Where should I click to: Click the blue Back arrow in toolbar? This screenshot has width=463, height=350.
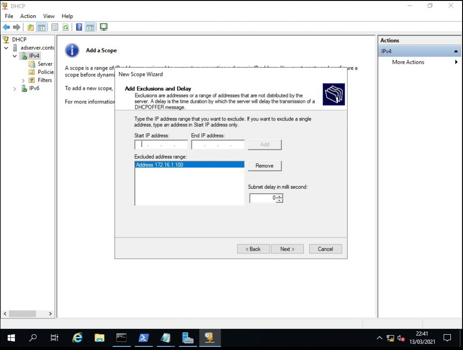pyautogui.click(x=6, y=27)
